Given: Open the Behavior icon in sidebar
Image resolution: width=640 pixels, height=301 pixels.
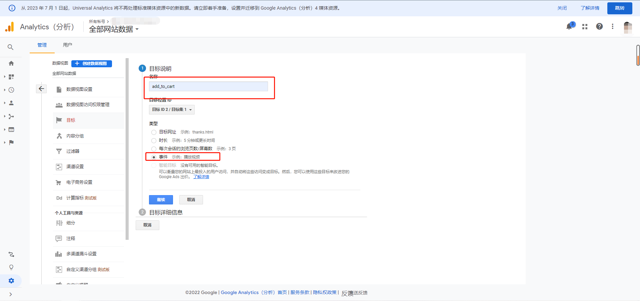Looking at the screenshot, I should tap(11, 130).
